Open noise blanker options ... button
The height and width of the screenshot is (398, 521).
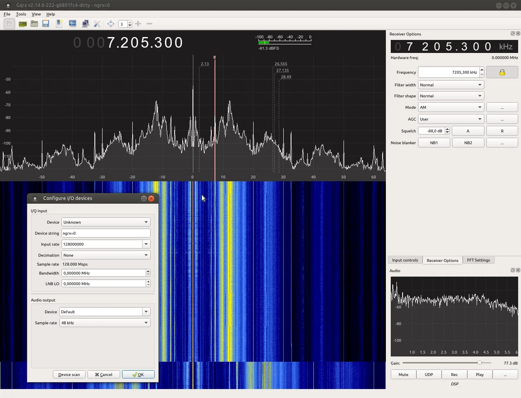click(502, 143)
